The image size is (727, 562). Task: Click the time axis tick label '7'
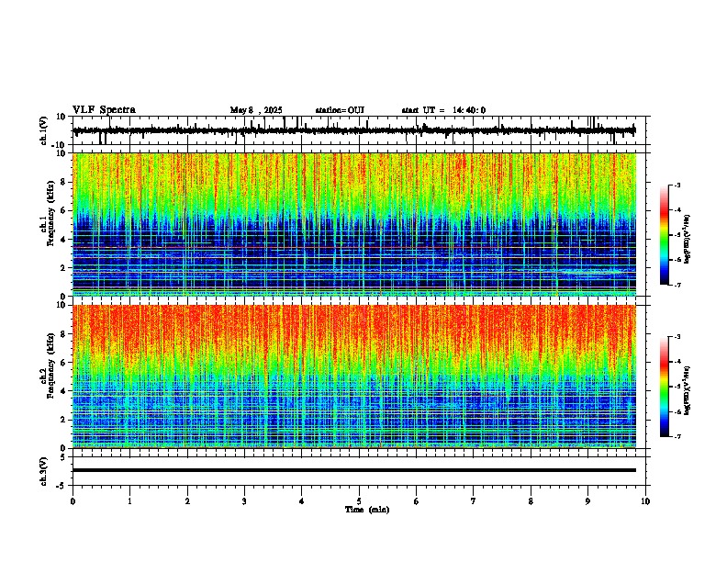tap(474, 501)
